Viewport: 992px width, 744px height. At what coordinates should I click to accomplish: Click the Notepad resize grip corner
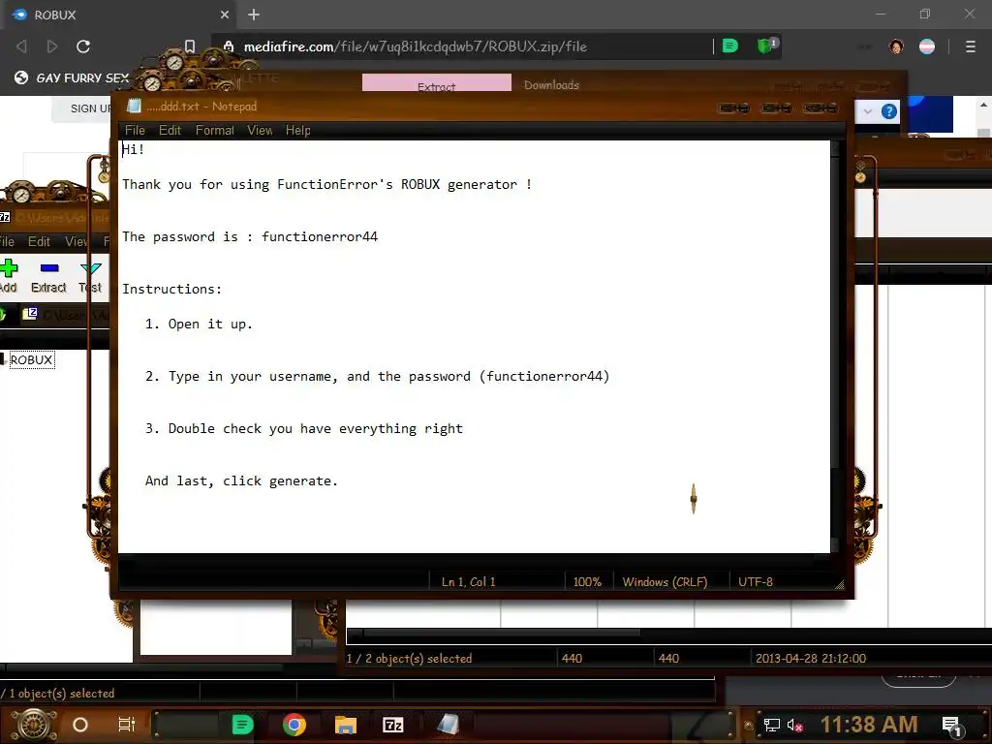click(x=840, y=585)
